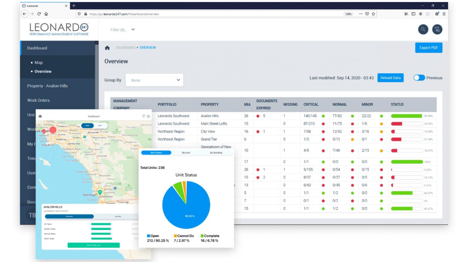This screenshot has height=262, width=467.
Task: Click the Avalon Hills property cell
Action: [210, 116]
